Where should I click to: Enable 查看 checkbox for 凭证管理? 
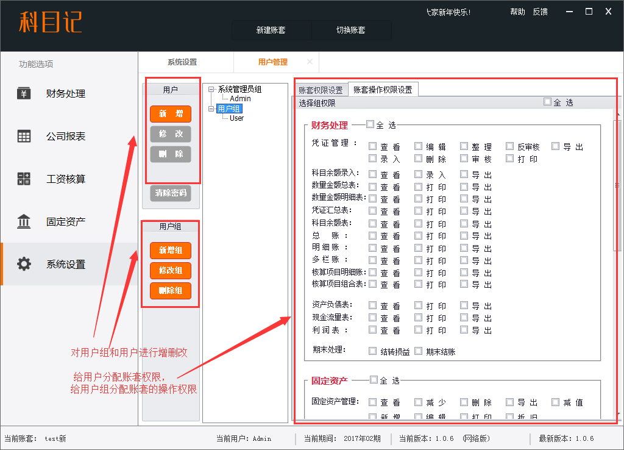(x=372, y=146)
